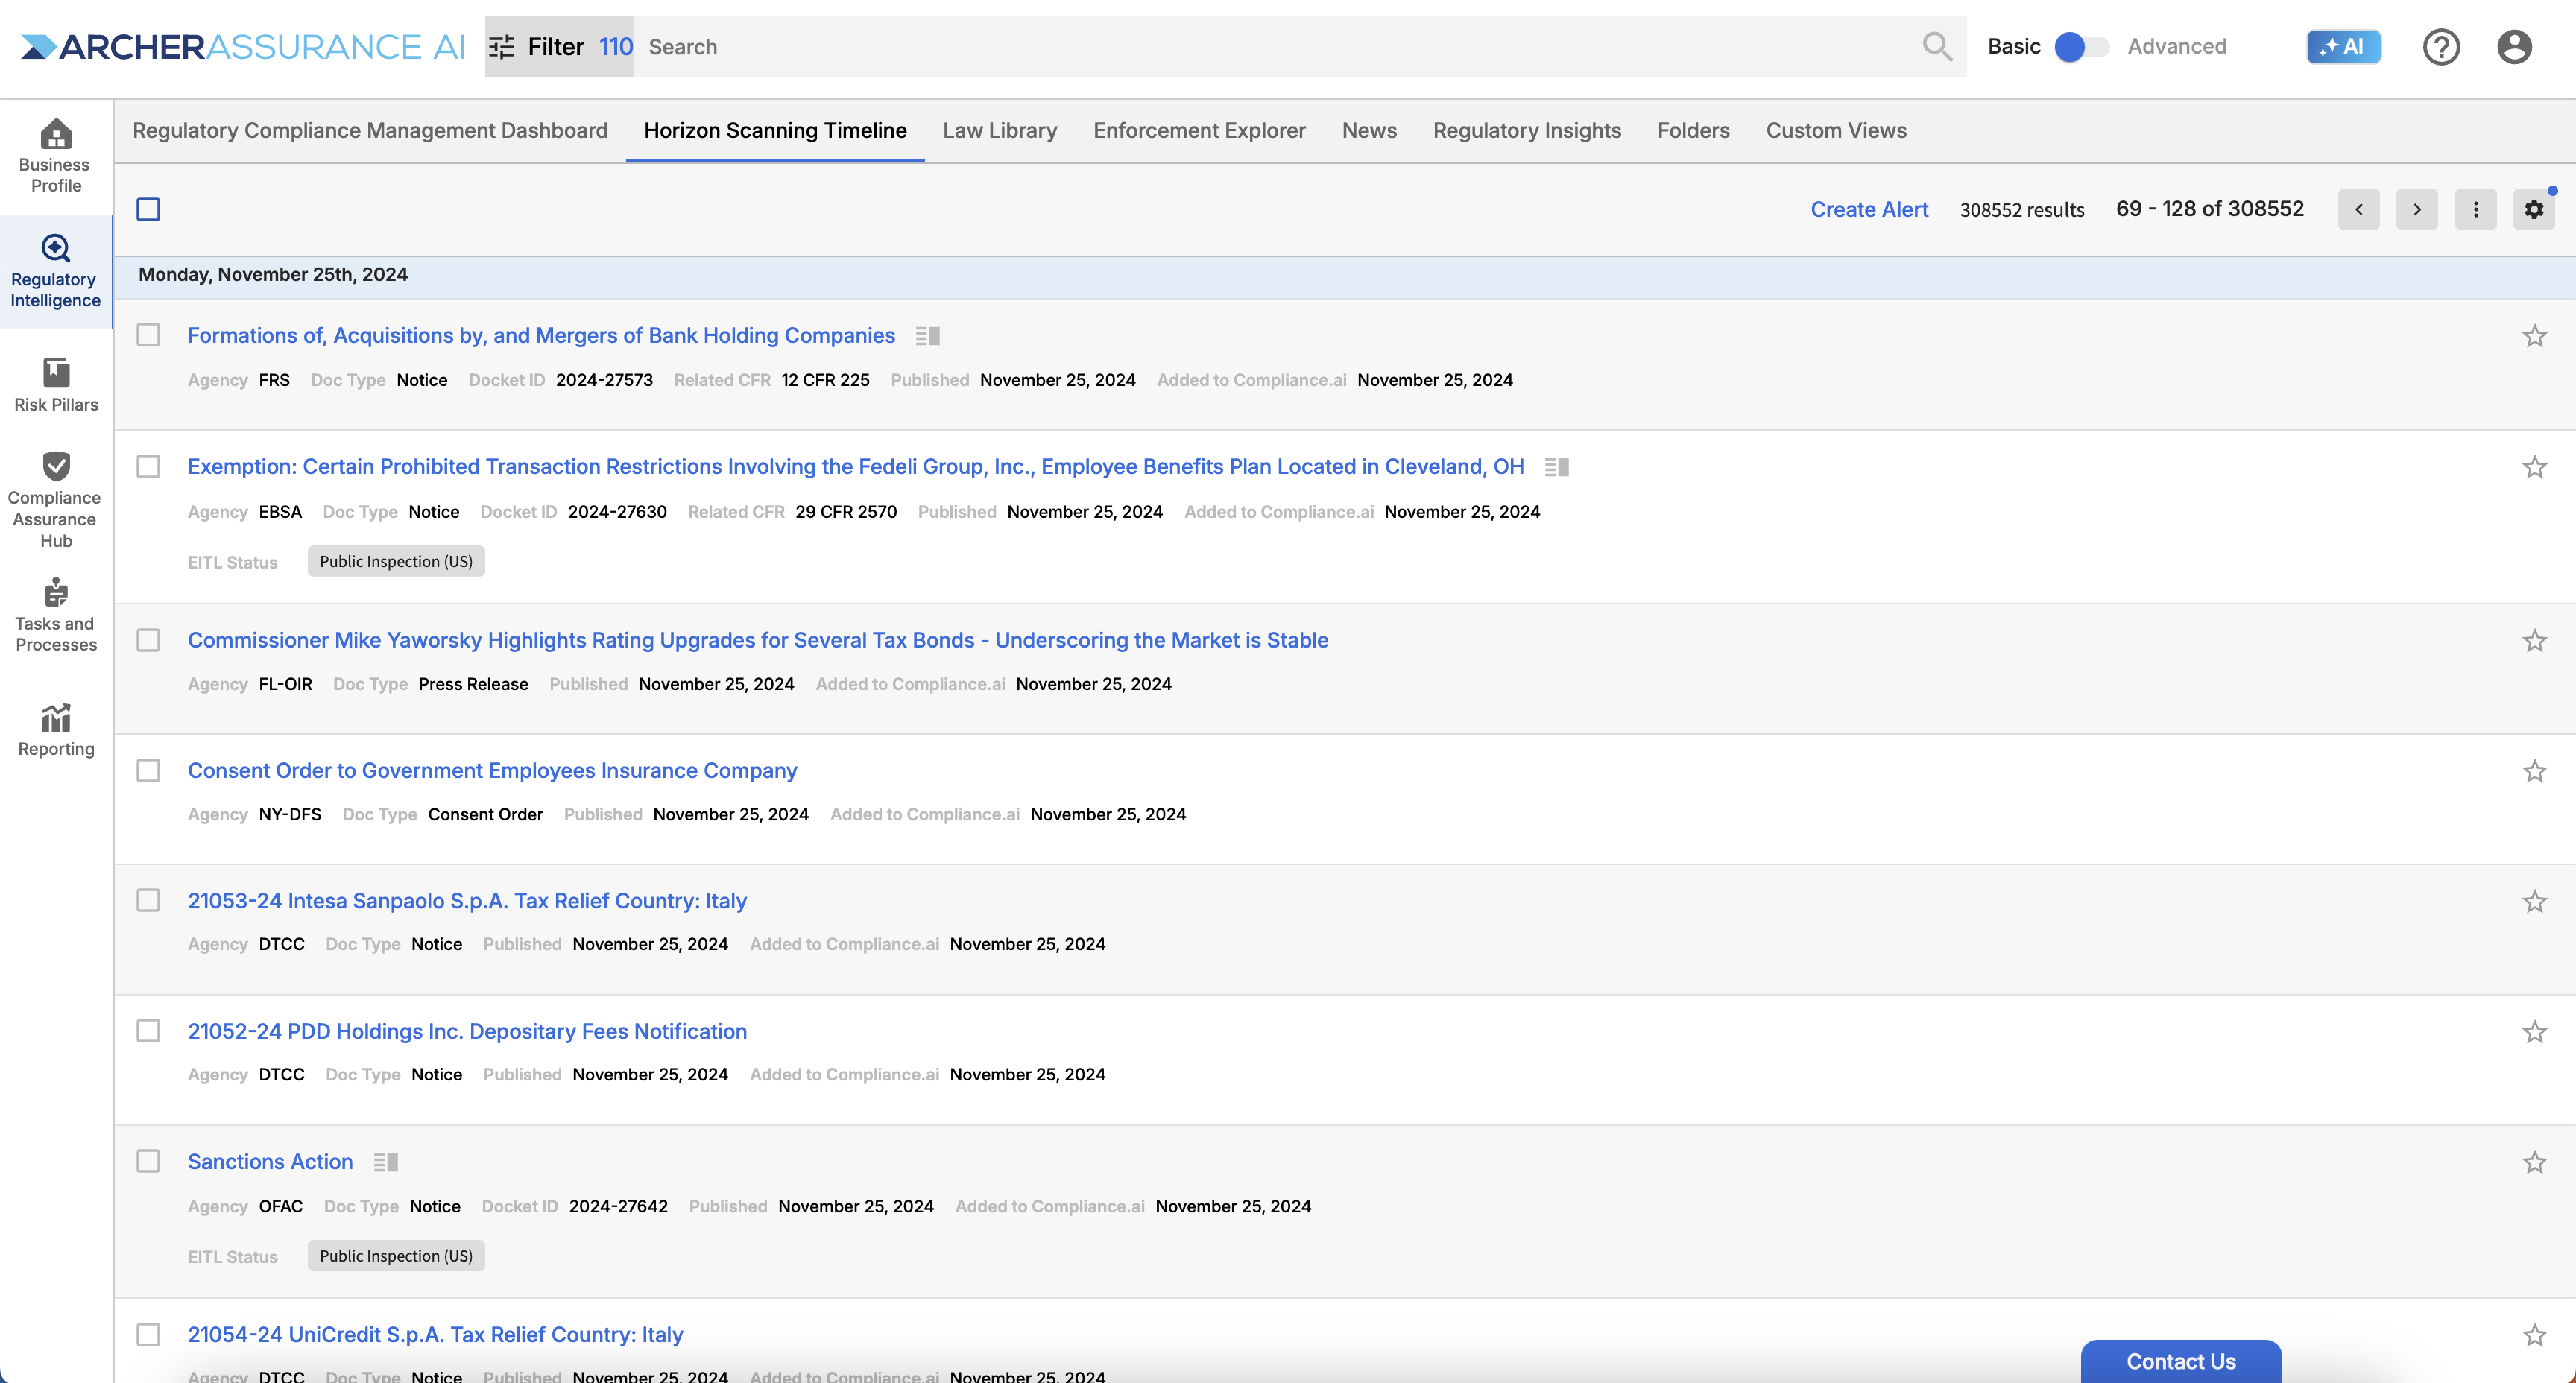This screenshot has height=1383, width=2576.
Task: Select the Consent Order to Government Employees checkbox
Action: (x=148, y=770)
